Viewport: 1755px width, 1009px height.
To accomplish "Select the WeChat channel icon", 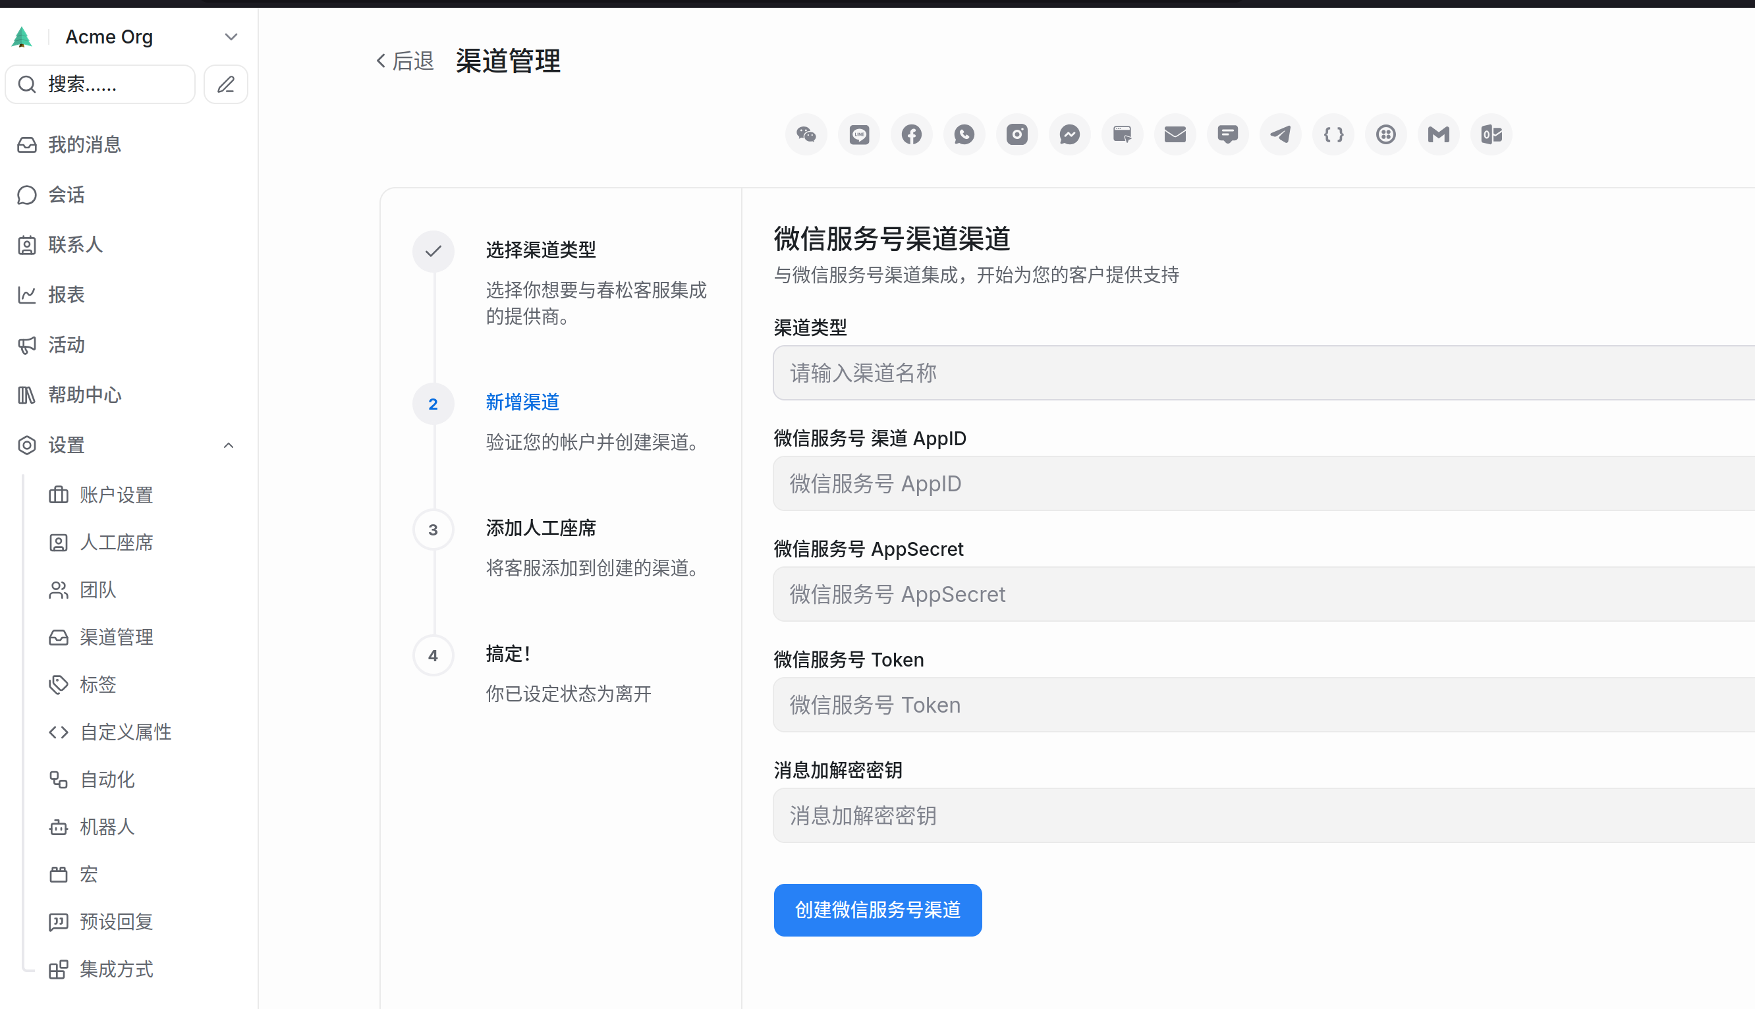I will pyautogui.click(x=806, y=134).
